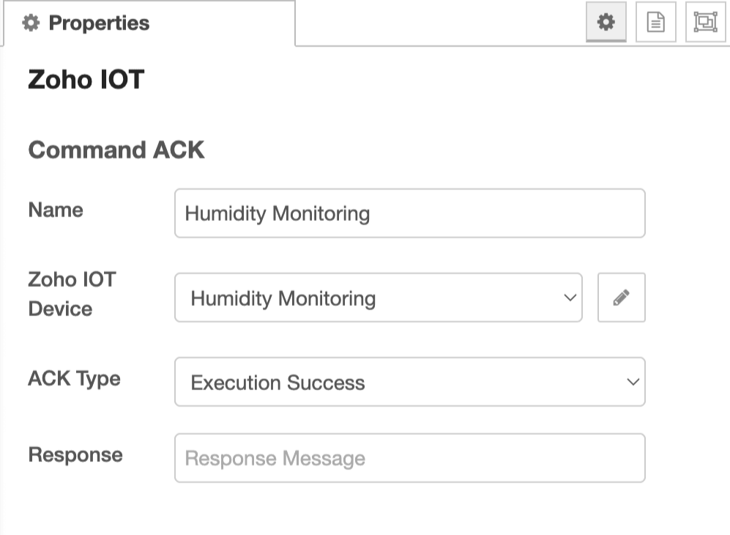Click the gear icon beside Properties
The width and height of the screenshot is (730, 535).
[30, 23]
